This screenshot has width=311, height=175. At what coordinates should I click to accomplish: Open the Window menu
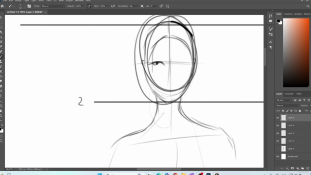pyautogui.click(x=79, y=1)
